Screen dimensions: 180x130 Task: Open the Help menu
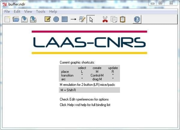pos(53,11)
